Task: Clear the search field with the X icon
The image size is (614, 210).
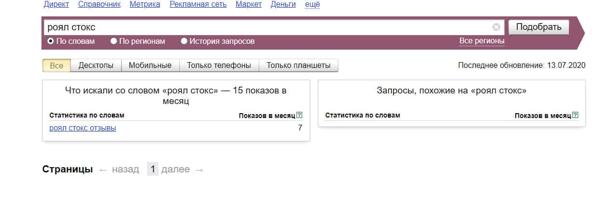Action: tap(496, 27)
